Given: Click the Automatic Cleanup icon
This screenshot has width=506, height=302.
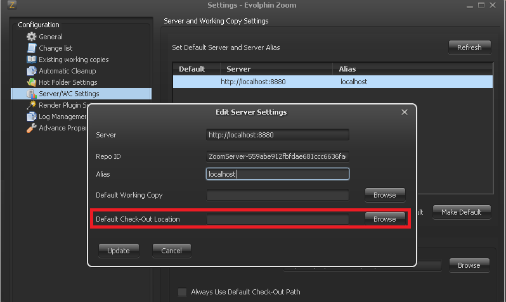Looking at the screenshot, I should click(32, 71).
